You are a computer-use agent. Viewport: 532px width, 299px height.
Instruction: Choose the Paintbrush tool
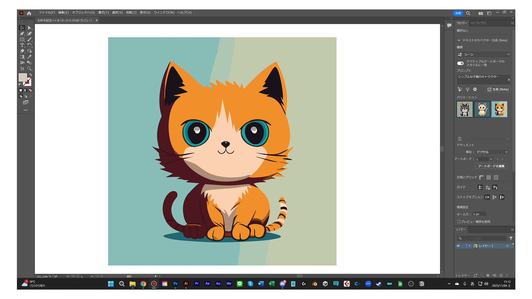tap(30, 39)
